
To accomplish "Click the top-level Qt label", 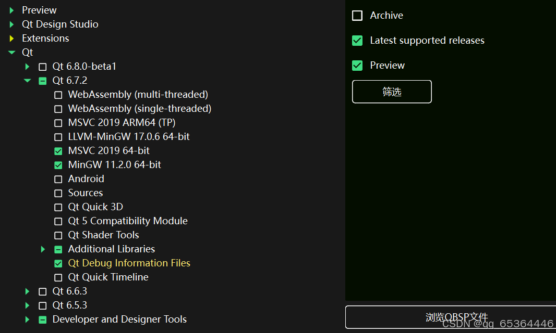I will [27, 53].
